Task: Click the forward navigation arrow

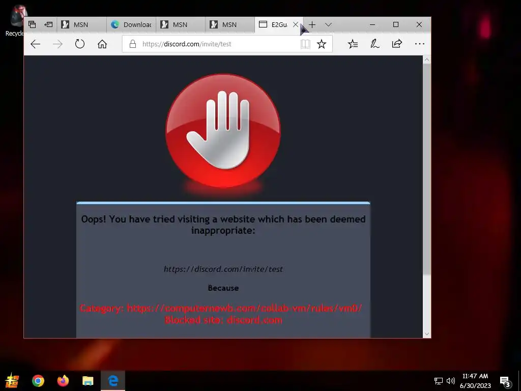Action: coord(57,44)
